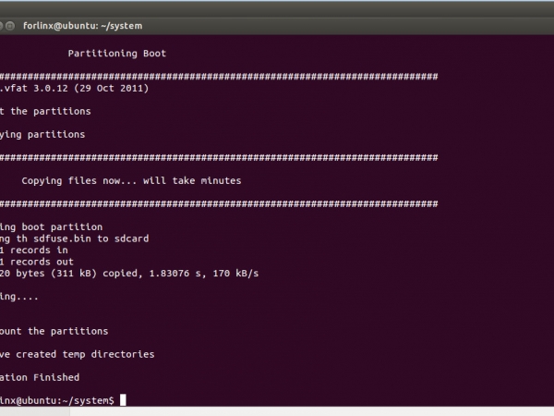Click the 'ation Finished' status line
Viewport: 554px width, 416px height.
(x=40, y=377)
